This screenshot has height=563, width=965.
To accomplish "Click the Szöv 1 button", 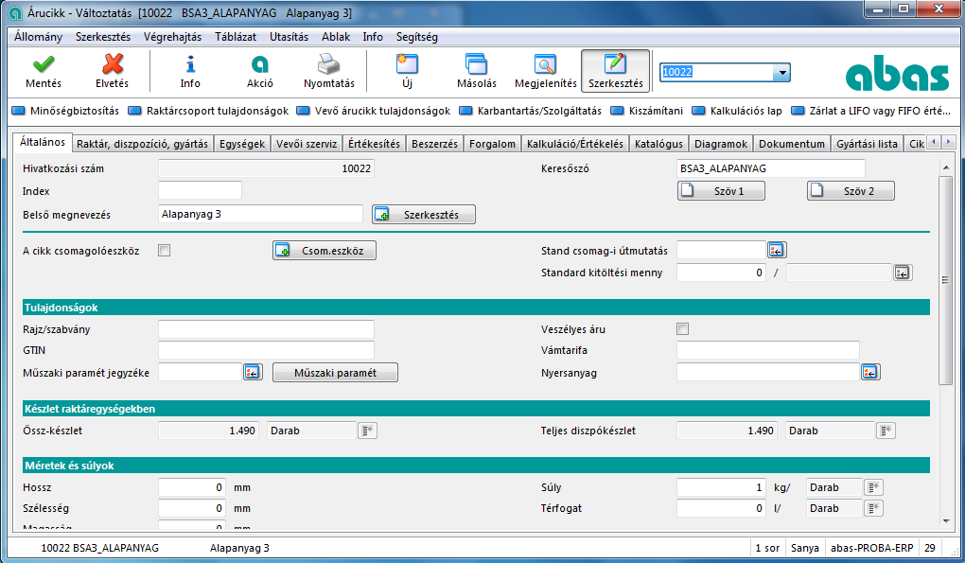I will click(721, 191).
